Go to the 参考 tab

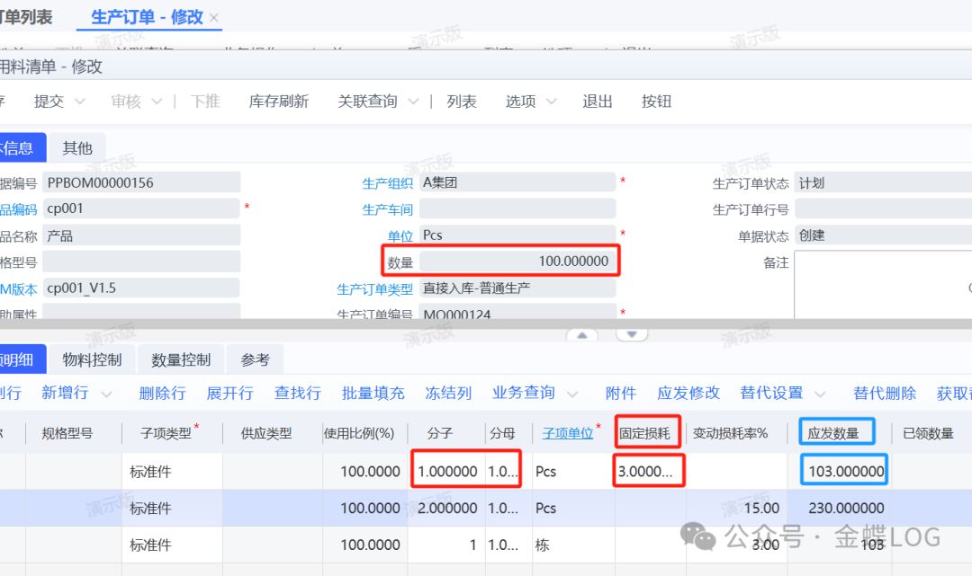(x=255, y=359)
